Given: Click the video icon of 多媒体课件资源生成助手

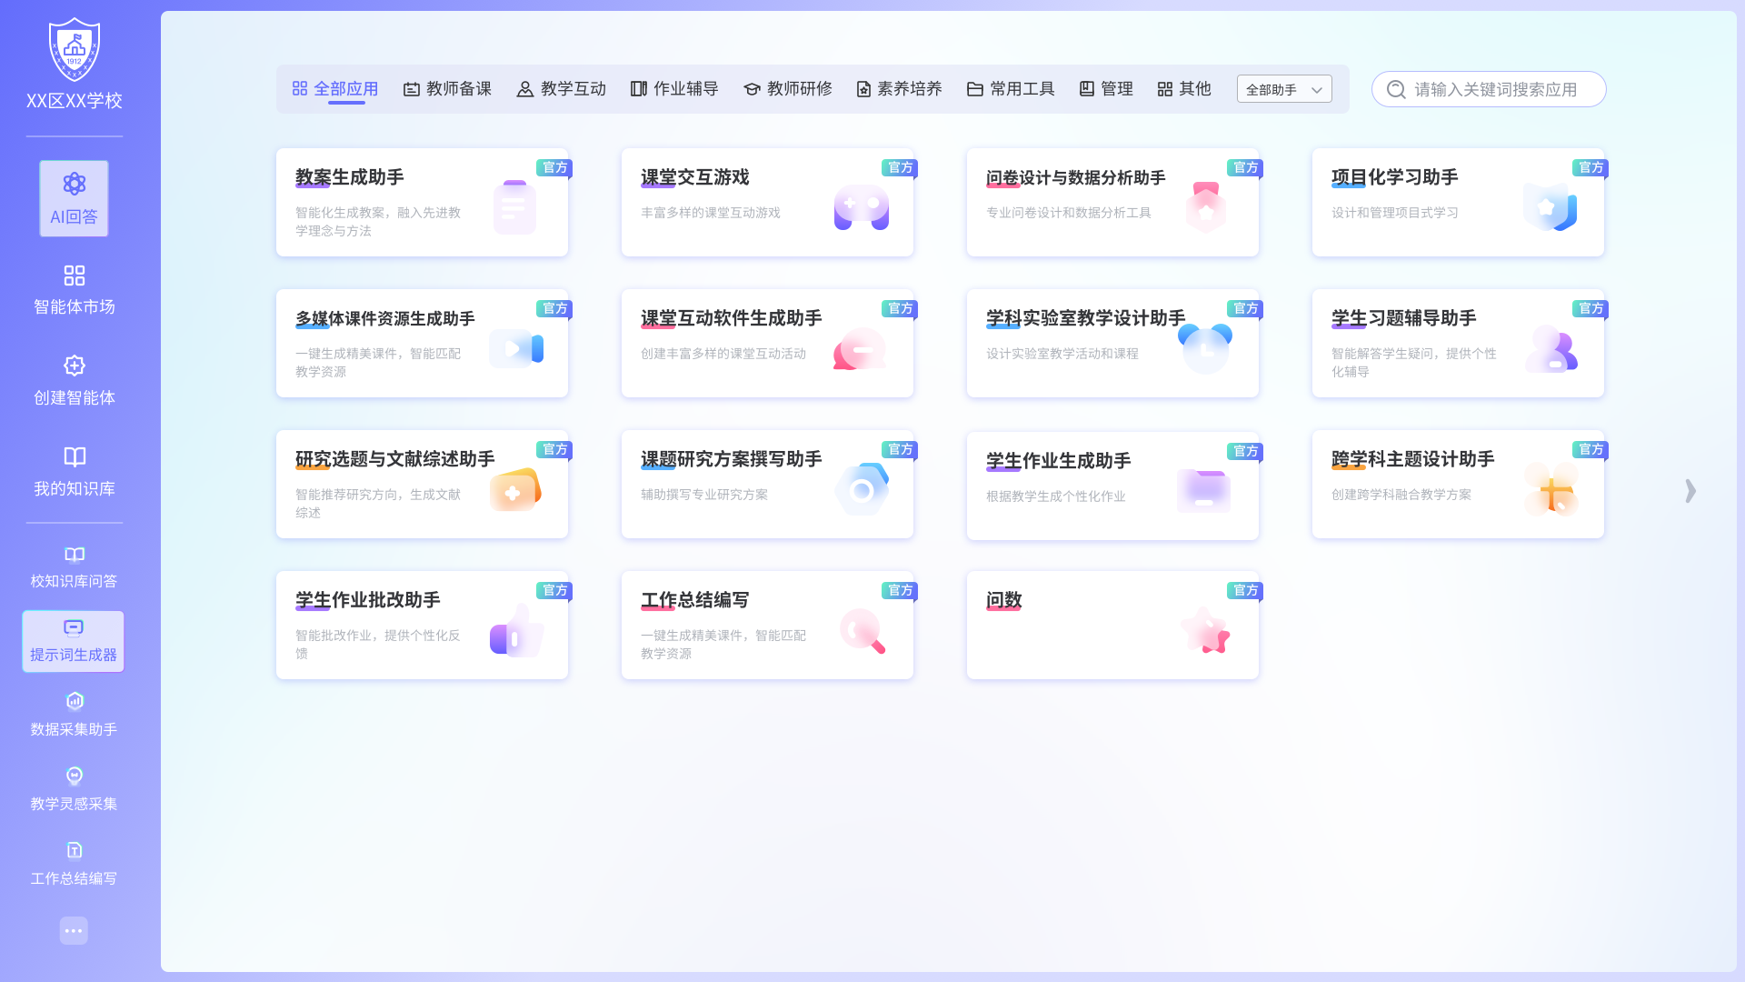Looking at the screenshot, I should 516,348.
